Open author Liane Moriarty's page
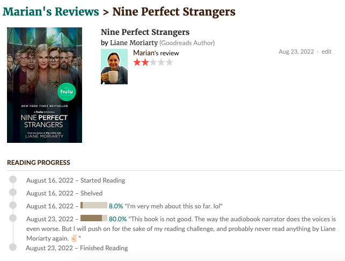 (x=134, y=43)
